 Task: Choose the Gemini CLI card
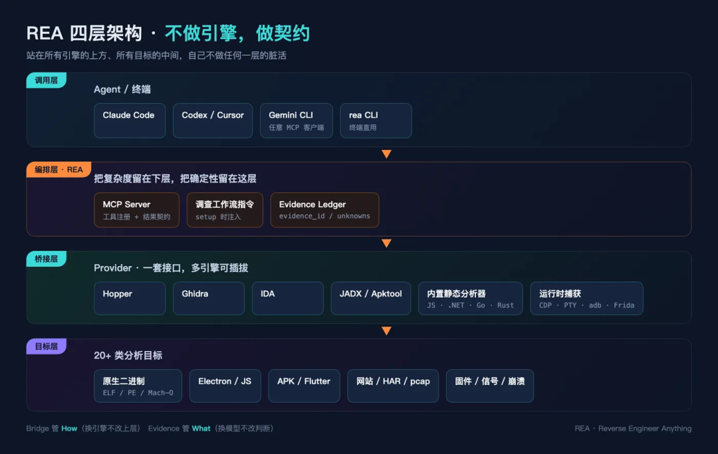297,121
